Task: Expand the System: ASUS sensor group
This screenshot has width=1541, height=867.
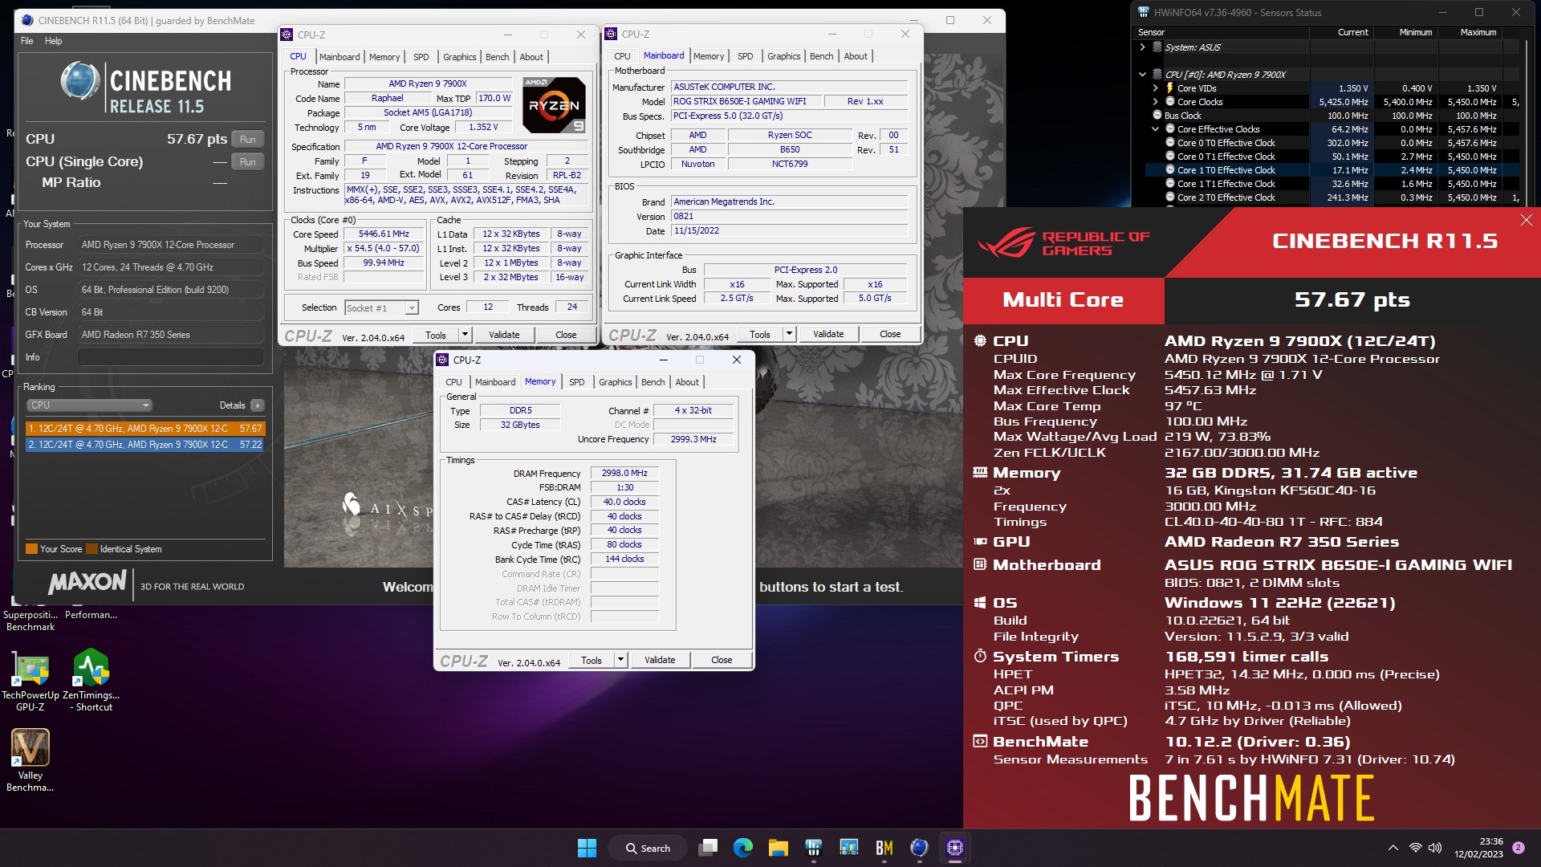Action: pos(1142,47)
